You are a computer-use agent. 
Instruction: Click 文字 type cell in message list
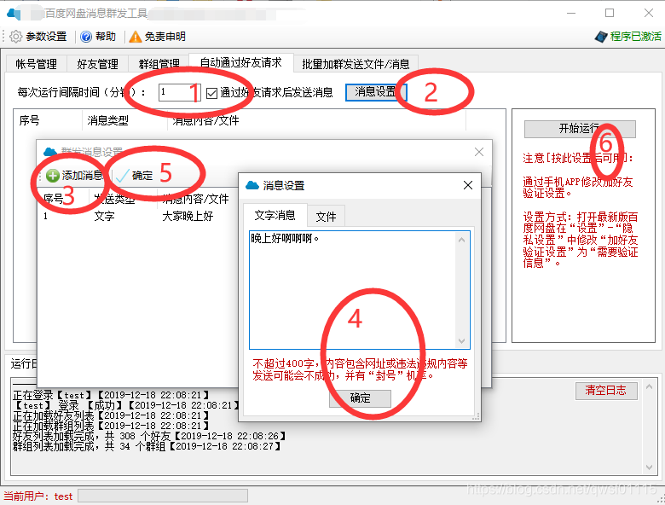(x=104, y=217)
